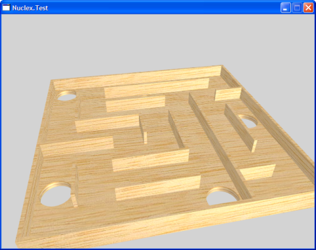Minimize the Nuclex.Test window
Viewport: 316px width, 250px height.
pyautogui.click(x=286, y=8)
